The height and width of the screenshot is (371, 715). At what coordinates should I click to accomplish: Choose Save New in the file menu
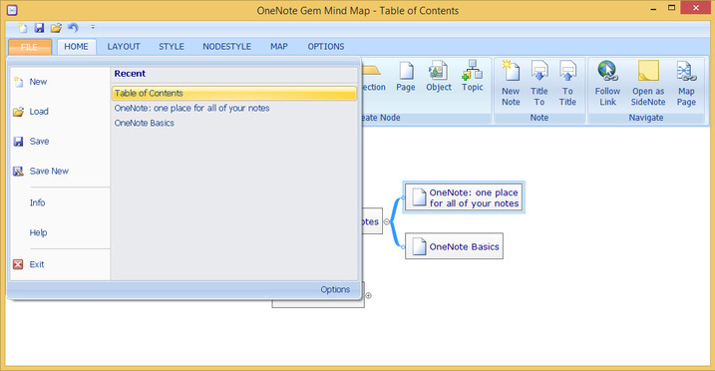pos(60,172)
